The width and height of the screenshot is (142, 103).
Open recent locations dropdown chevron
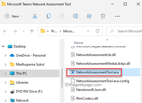click(x=24, y=31)
